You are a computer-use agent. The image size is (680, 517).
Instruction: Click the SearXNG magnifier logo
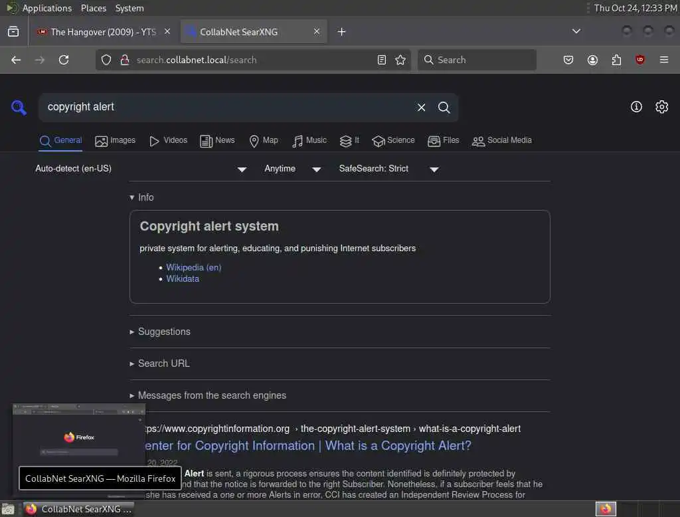coord(19,107)
